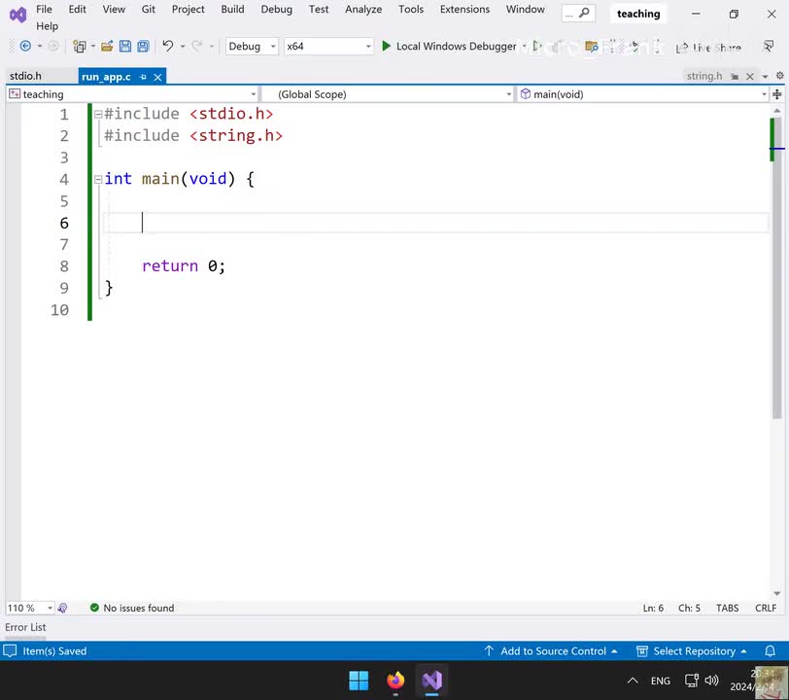Open the tab window settings gear
Viewport: 789px width, 700px height.
pyautogui.click(x=780, y=76)
